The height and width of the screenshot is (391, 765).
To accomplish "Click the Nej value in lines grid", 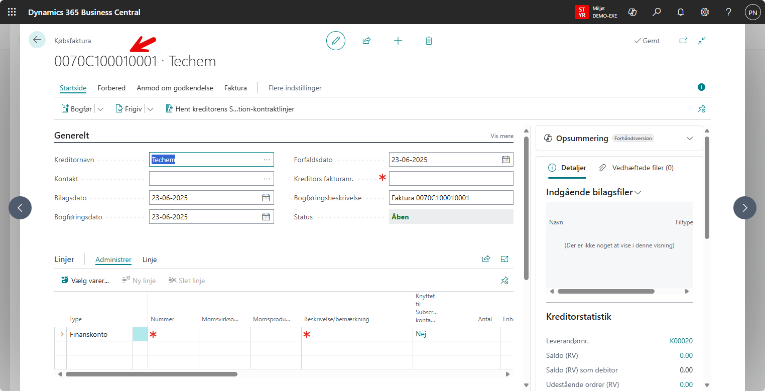I will coord(421,334).
